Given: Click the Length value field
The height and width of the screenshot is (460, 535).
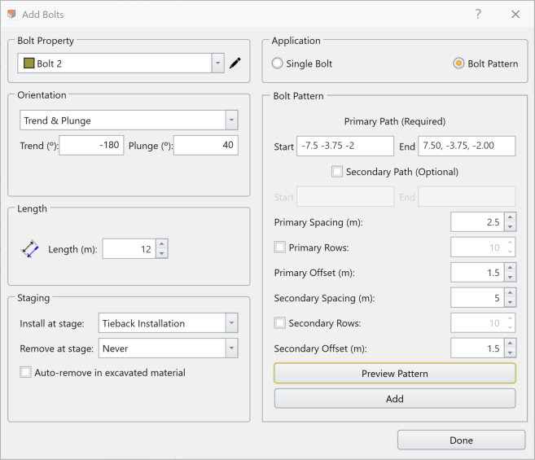Looking at the screenshot, I should (x=129, y=249).
